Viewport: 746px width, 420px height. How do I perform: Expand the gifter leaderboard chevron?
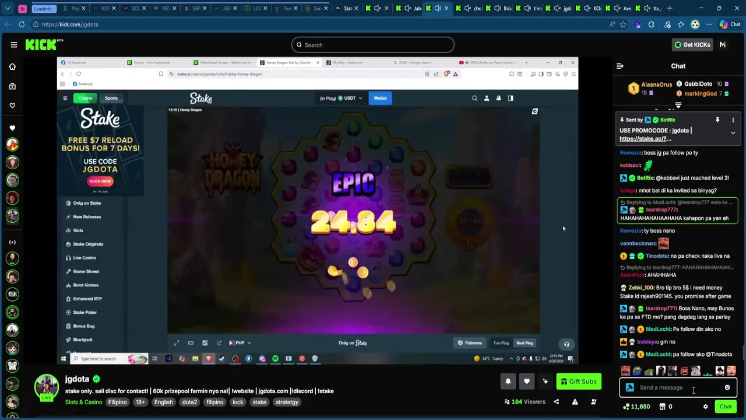(678, 106)
